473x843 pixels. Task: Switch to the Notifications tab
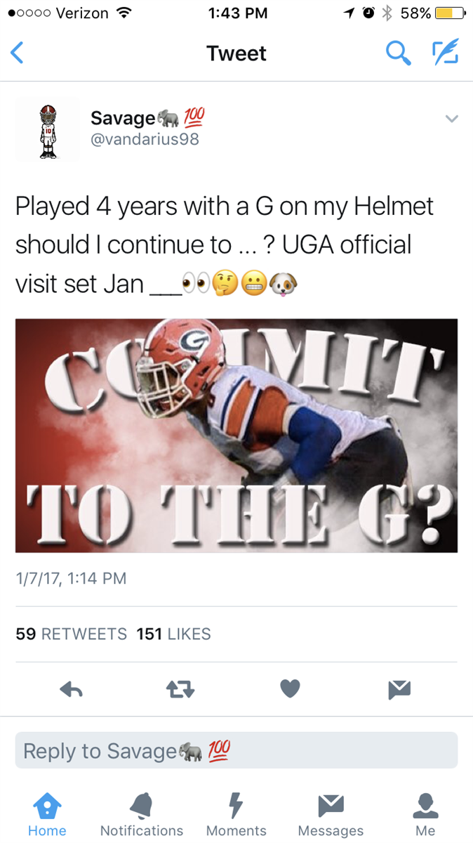click(x=142, y=815)
